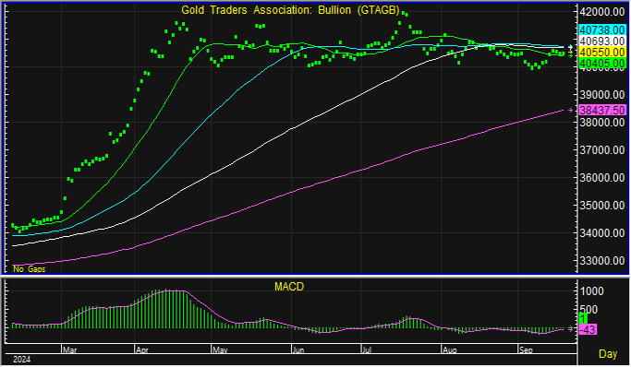Click the MACD indicator title
The image size is (631, 367).
pos(289,287)
